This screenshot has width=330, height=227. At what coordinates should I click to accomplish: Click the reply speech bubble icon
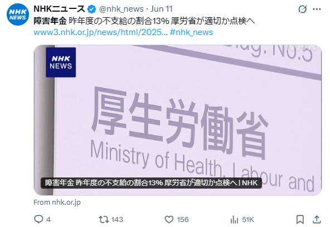click(38, 219)
